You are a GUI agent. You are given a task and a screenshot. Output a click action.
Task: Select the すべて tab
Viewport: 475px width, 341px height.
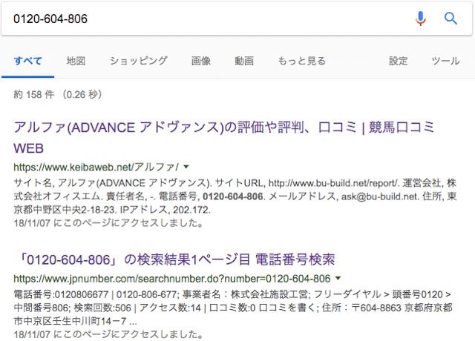pos(28,61)
